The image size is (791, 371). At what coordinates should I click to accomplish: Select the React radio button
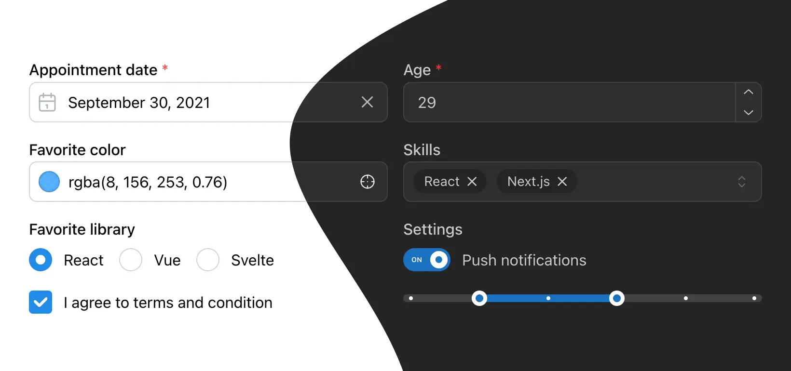tap(41, 260)
